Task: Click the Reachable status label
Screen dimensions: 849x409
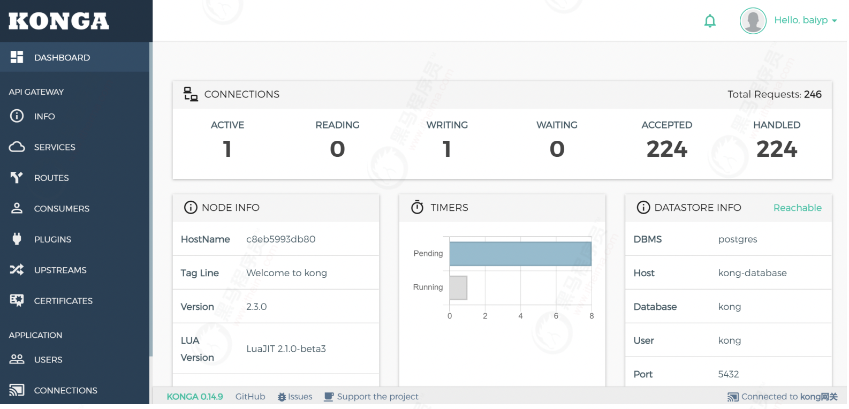Action: (797, 208)
